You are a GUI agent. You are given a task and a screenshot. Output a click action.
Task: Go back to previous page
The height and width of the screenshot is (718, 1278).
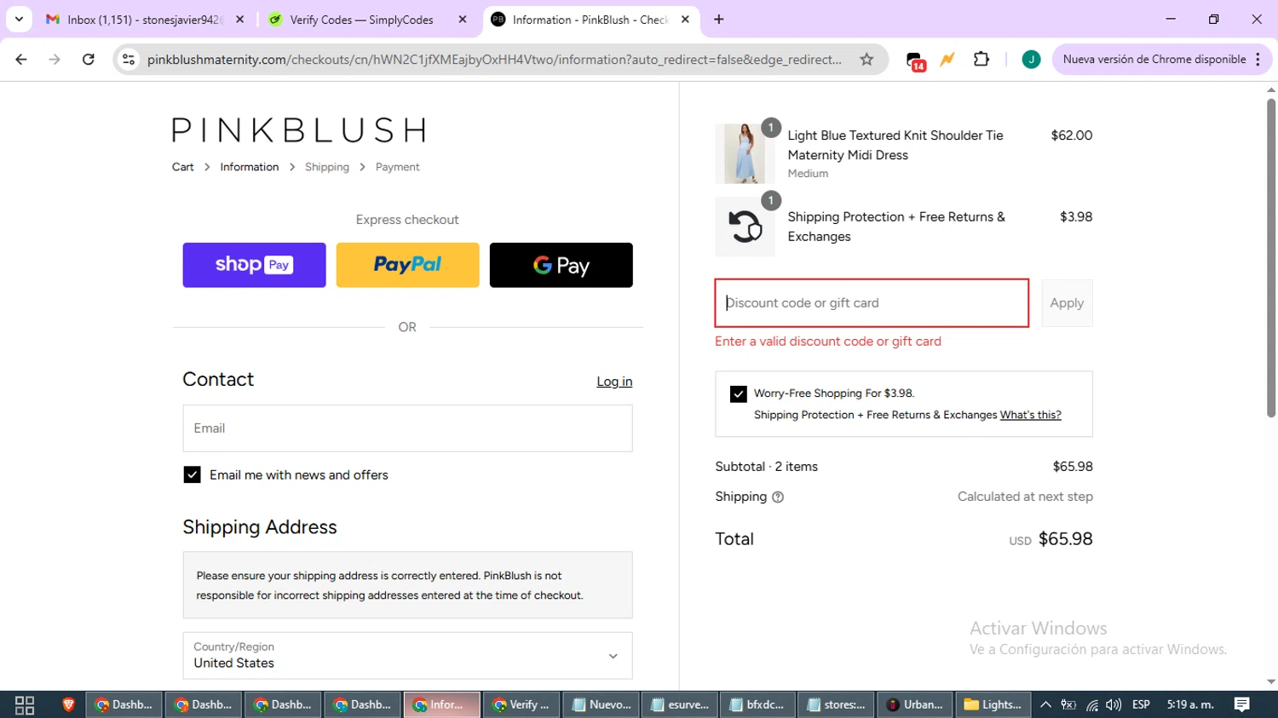tap(21, 60)
